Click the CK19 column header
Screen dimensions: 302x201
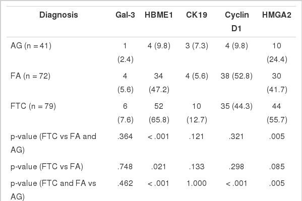pyautogui.click(x=197, y=15)
